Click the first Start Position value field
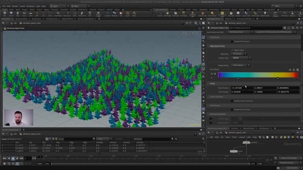 [242, 88]
